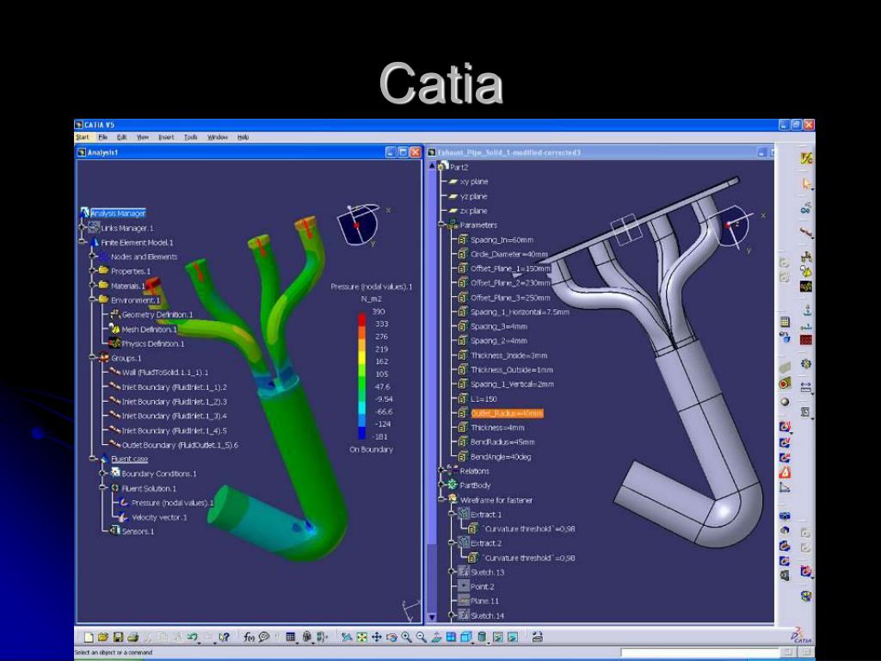Screen dimensions: 881x661
Task: Click the New document icon
Action: click(x=89, y=637)
